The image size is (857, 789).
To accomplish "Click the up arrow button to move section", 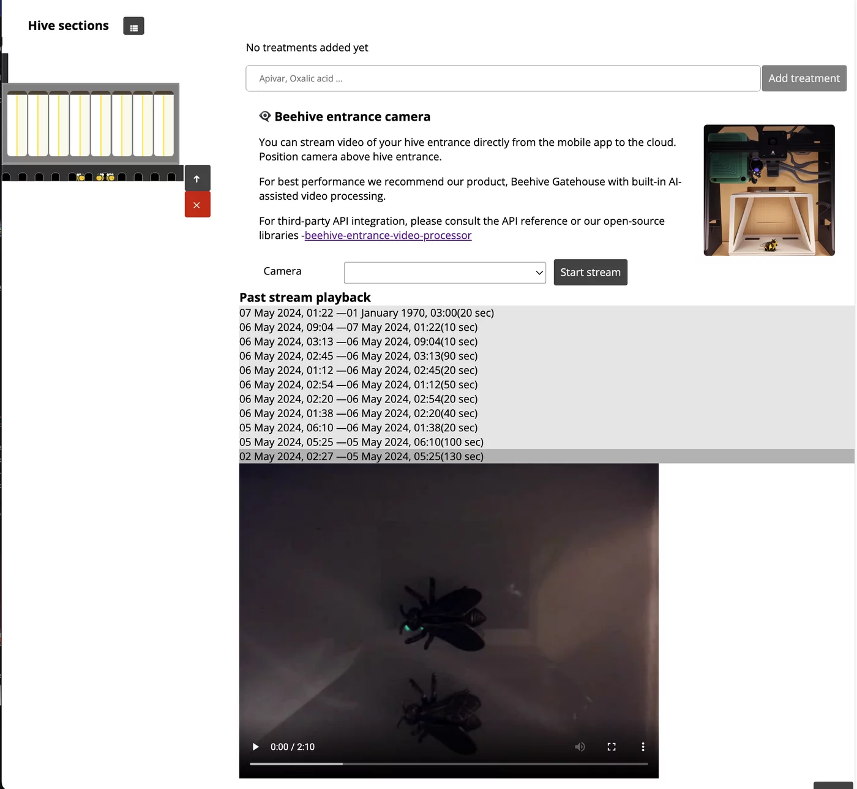I will tap(197, 178).
